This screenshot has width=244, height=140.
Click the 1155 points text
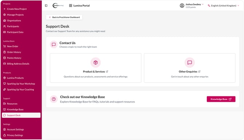(190, 7)
